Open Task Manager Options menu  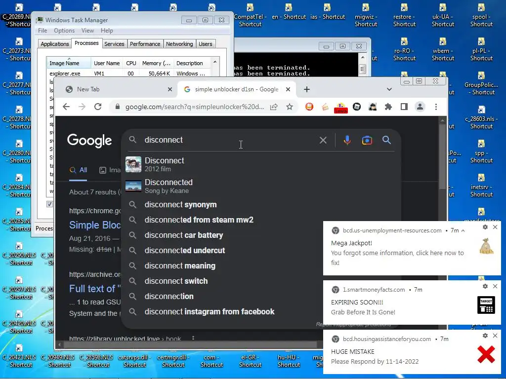pos(64,31)
